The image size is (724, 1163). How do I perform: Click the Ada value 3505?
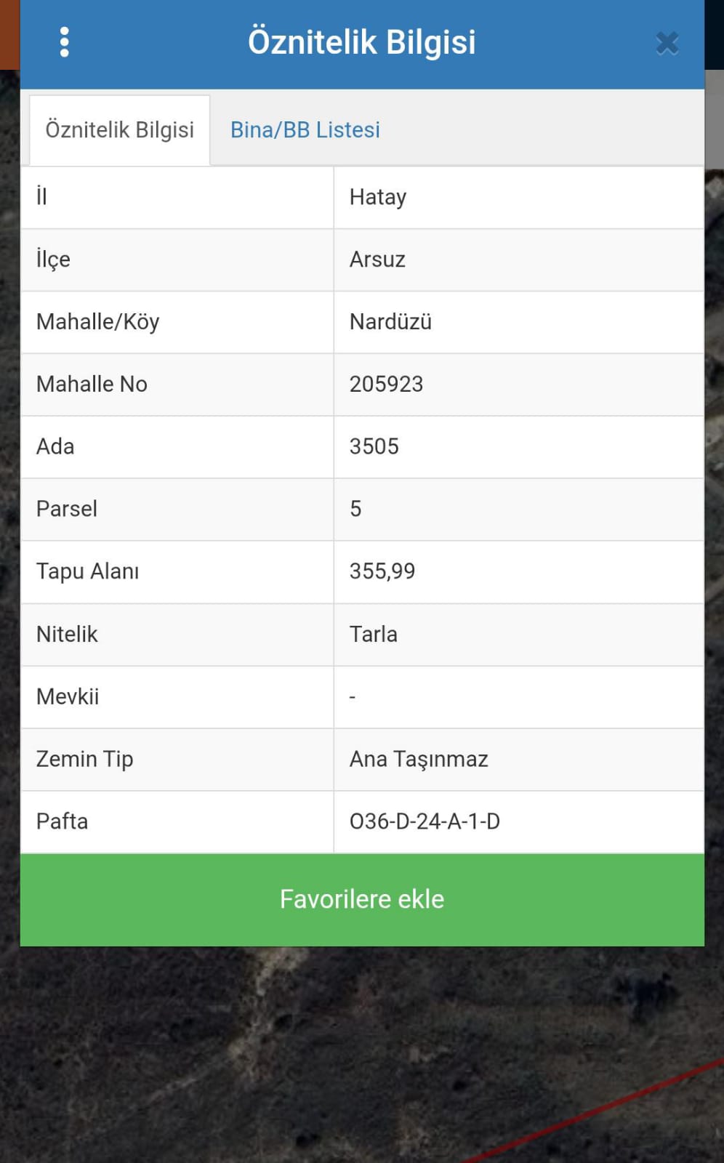tap(374, 447)
